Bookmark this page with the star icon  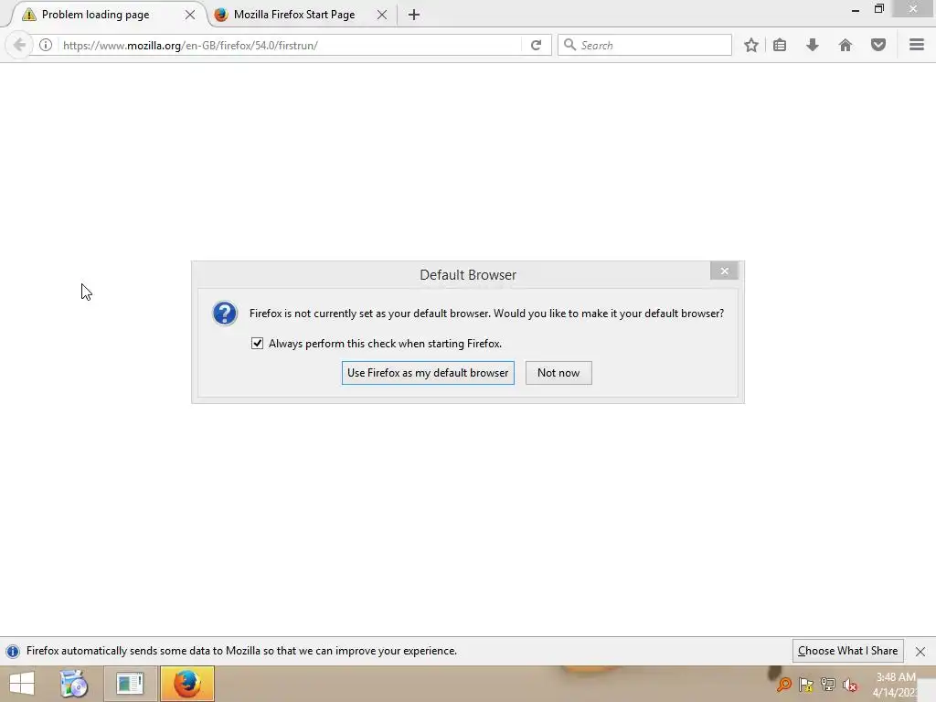click(x=751, y=45)
